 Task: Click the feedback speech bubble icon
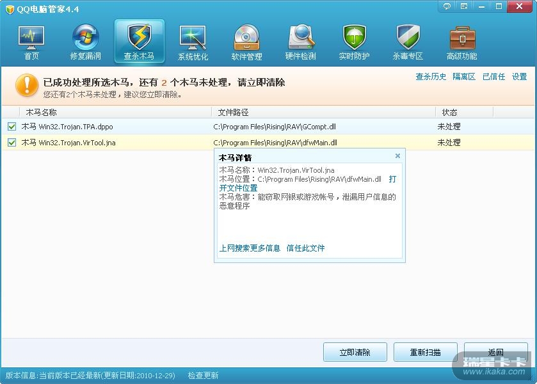(x=447, y=6)
